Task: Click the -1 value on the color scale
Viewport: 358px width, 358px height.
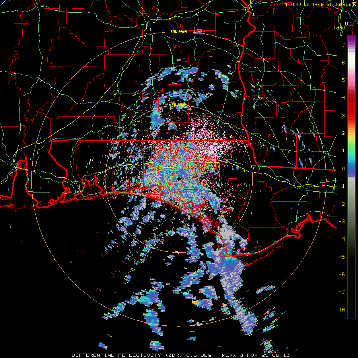Action: (x=342, y=186)
